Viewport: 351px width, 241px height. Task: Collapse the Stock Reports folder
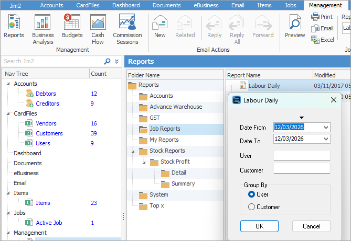[133, 152]
